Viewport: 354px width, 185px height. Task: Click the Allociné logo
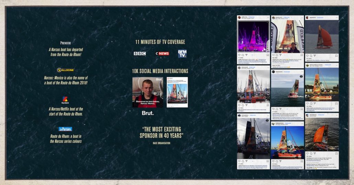65,70
